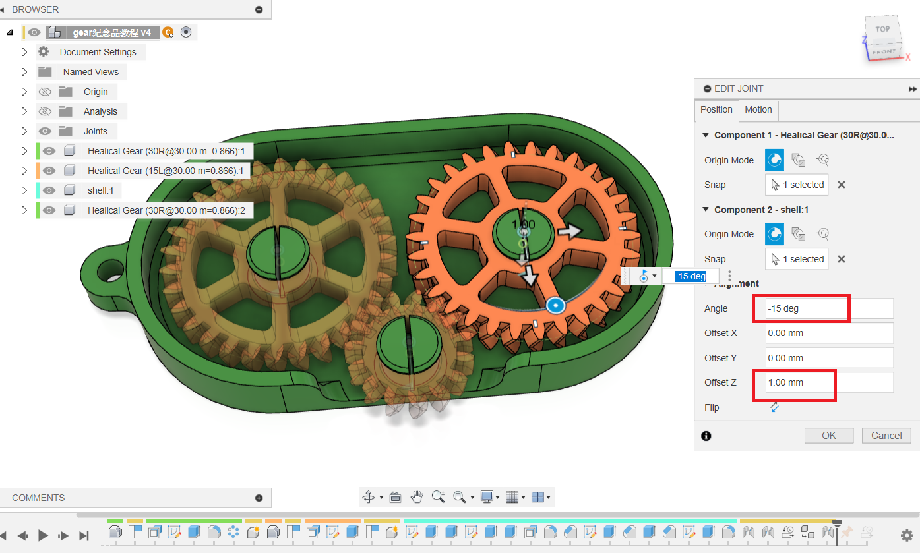Click the ViewCube TOP face

pyautogui.click(x=882, y=30)
